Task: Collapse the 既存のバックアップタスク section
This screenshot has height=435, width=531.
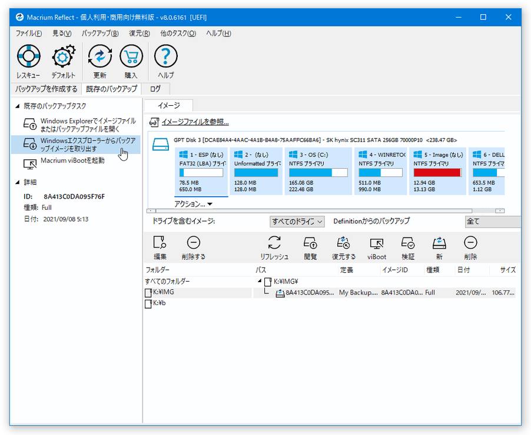Action: click(18, 106)
